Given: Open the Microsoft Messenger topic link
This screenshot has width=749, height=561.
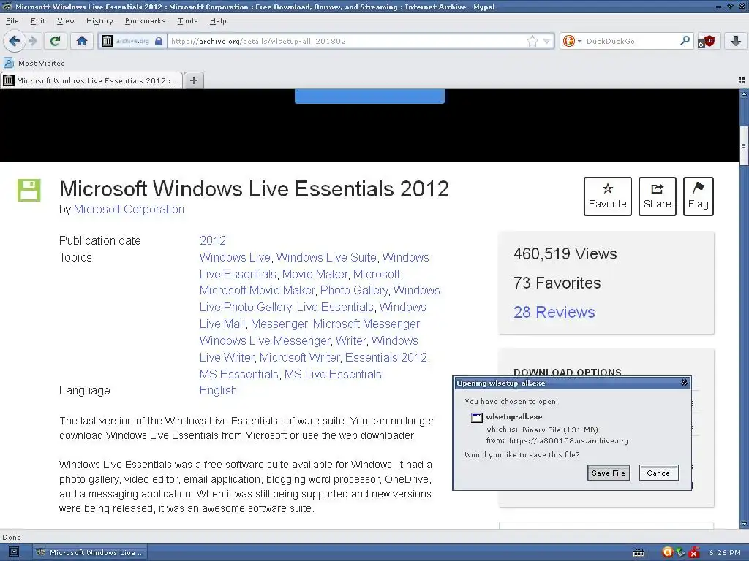Looking at the screenshot, I should [366, 324].
